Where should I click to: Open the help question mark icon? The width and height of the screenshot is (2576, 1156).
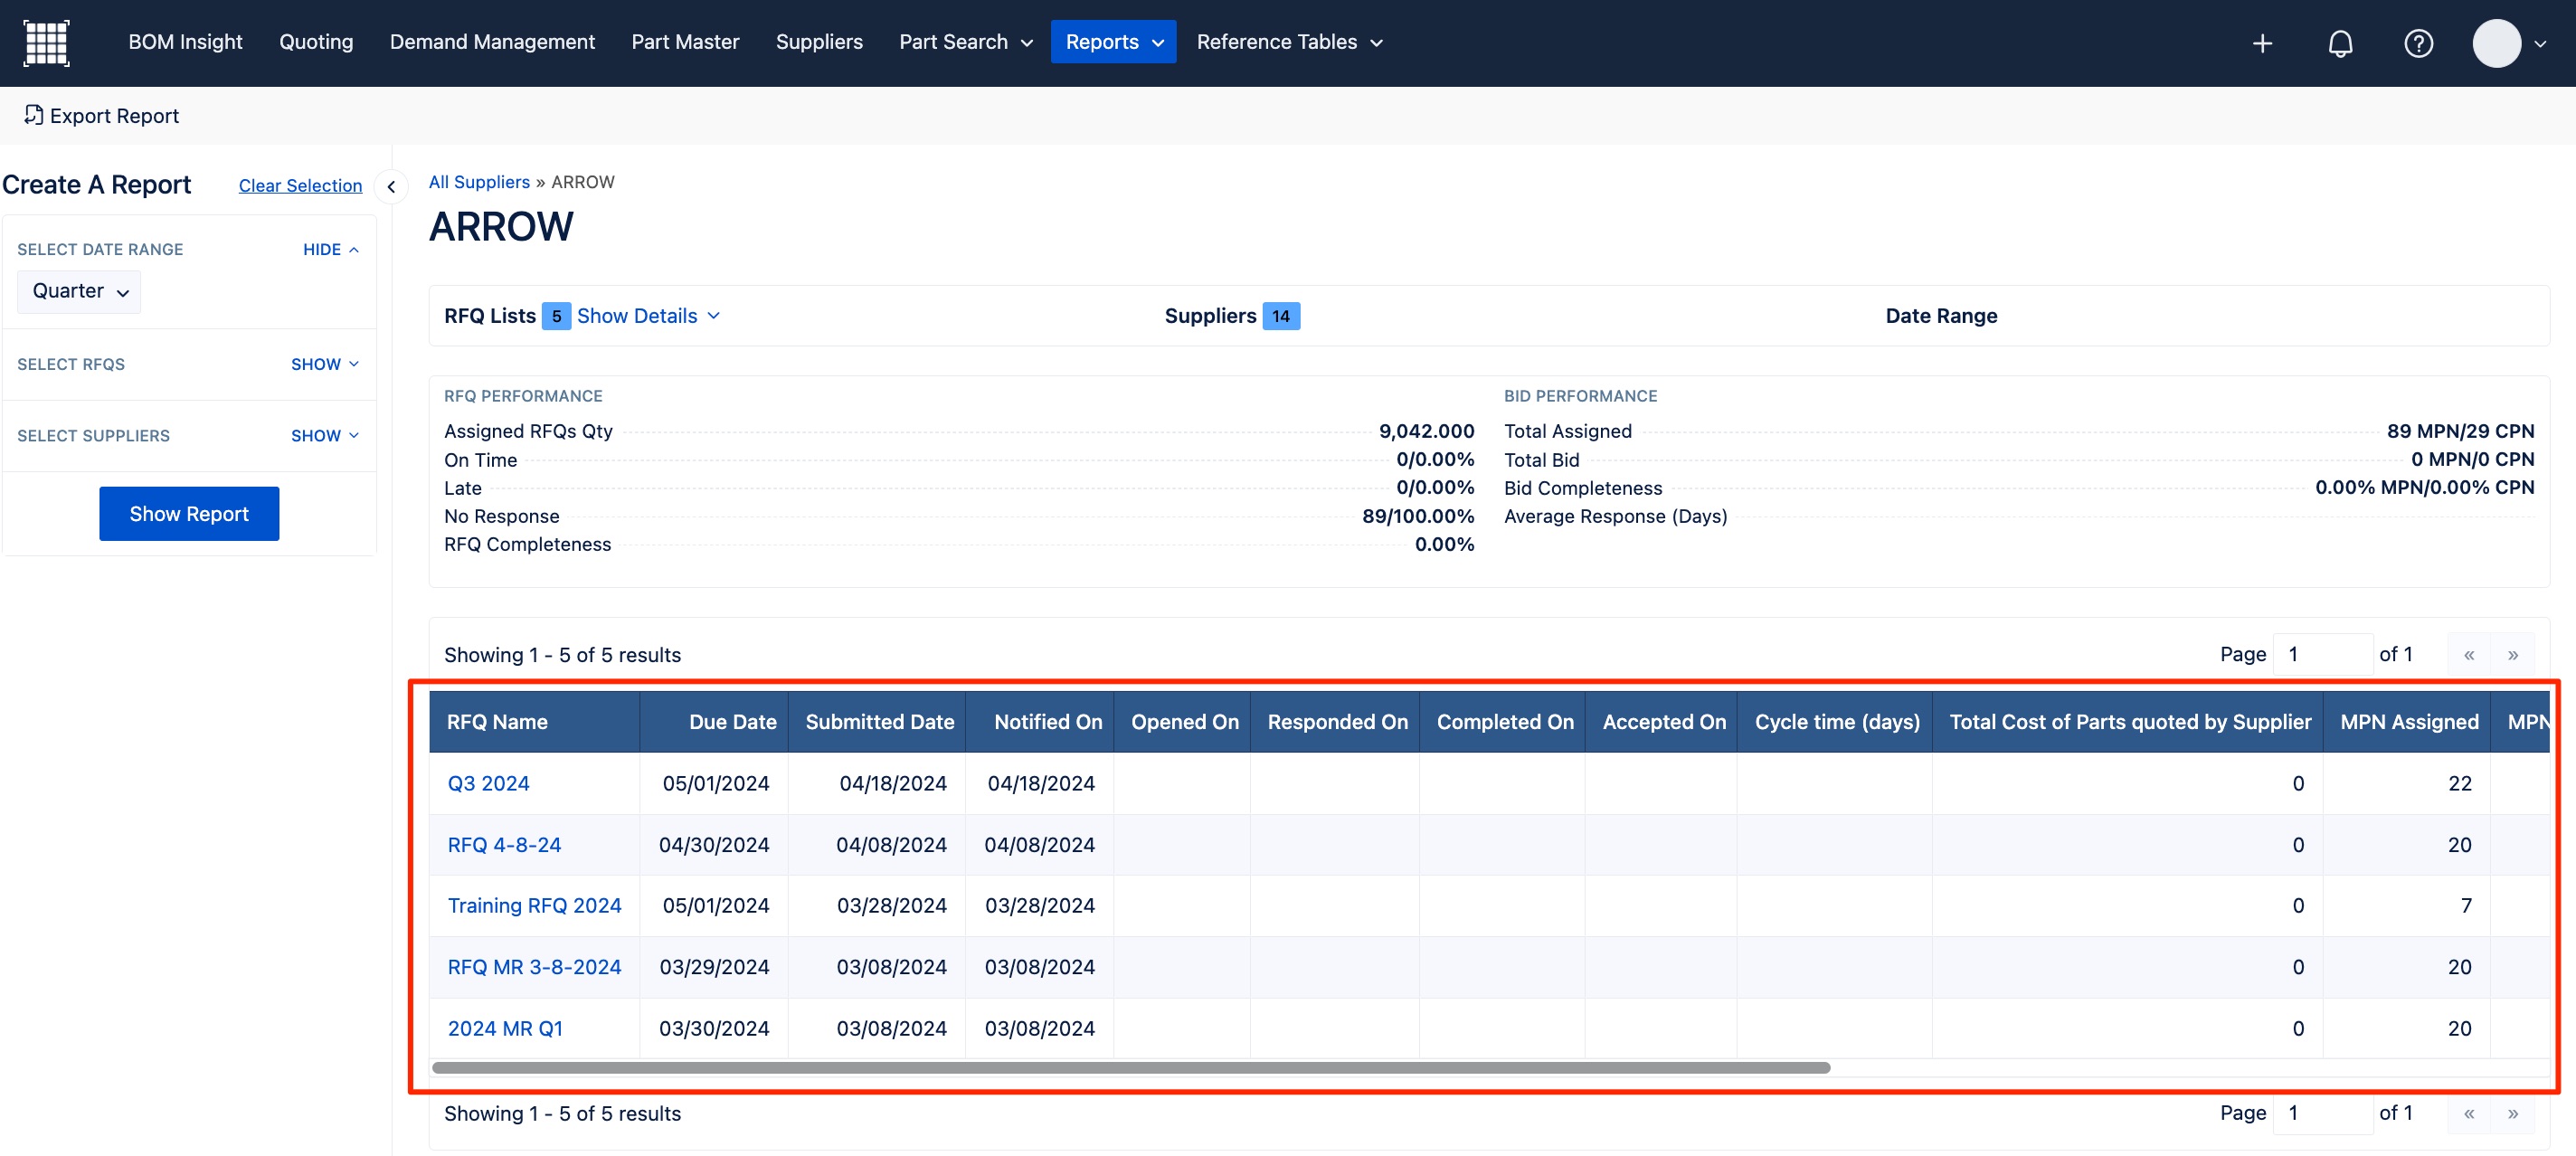(2418, 43)
